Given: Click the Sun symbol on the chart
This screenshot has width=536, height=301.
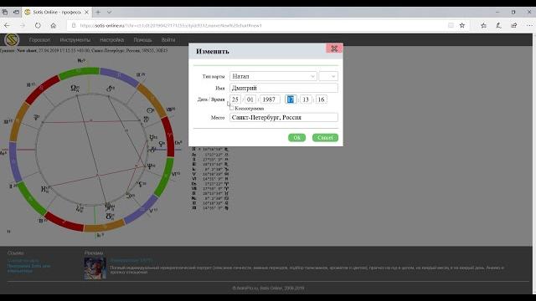Looking at the screenshot, I should tap(149, 110).
